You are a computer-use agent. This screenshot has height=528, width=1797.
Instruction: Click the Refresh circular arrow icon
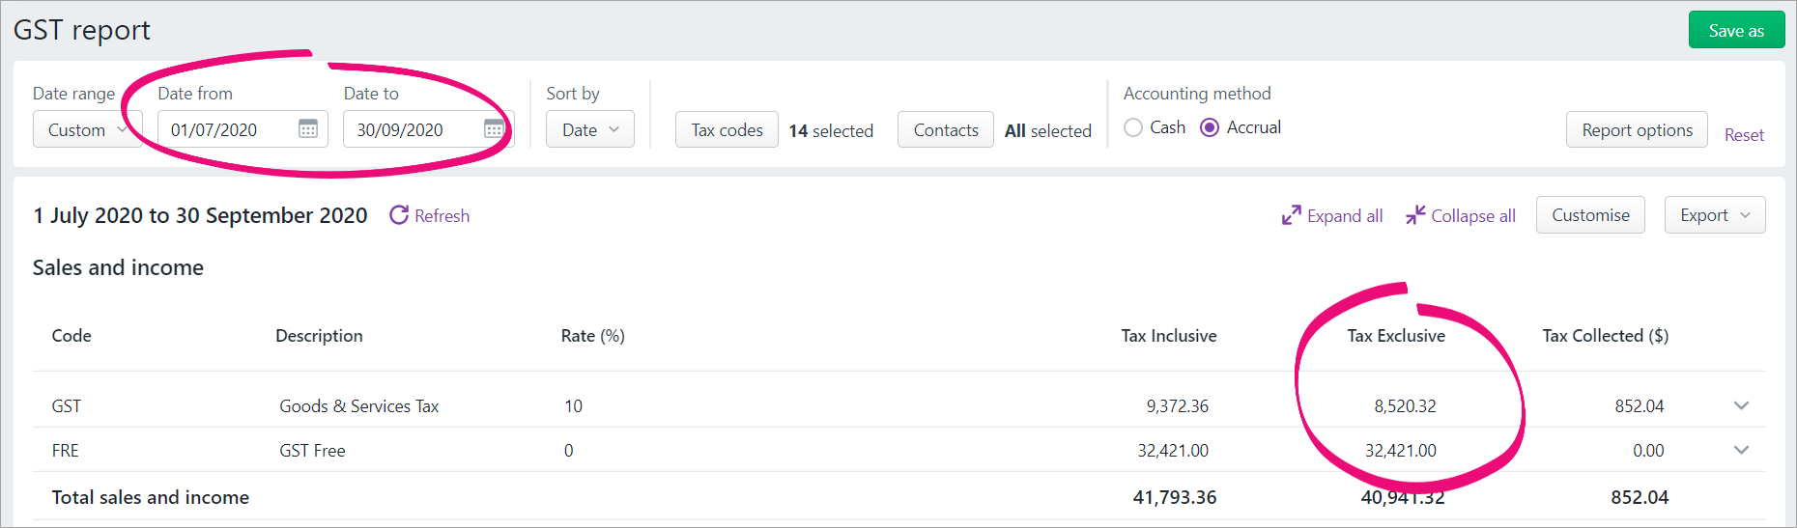pos(399,215)
